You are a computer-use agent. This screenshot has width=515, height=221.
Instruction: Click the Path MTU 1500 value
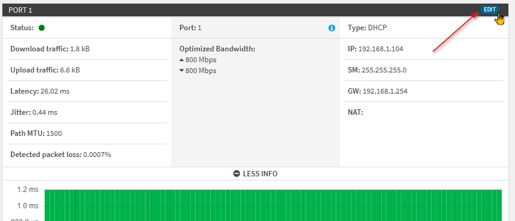coord(54,133)
